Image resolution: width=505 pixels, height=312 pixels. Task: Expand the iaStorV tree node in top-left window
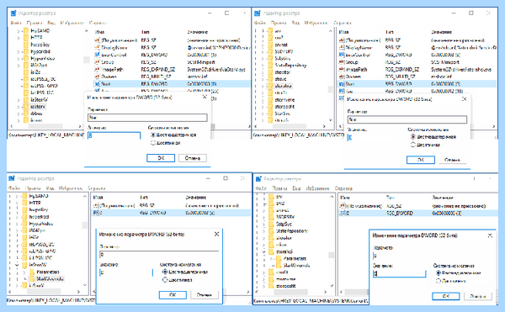[x=19, y=107]
